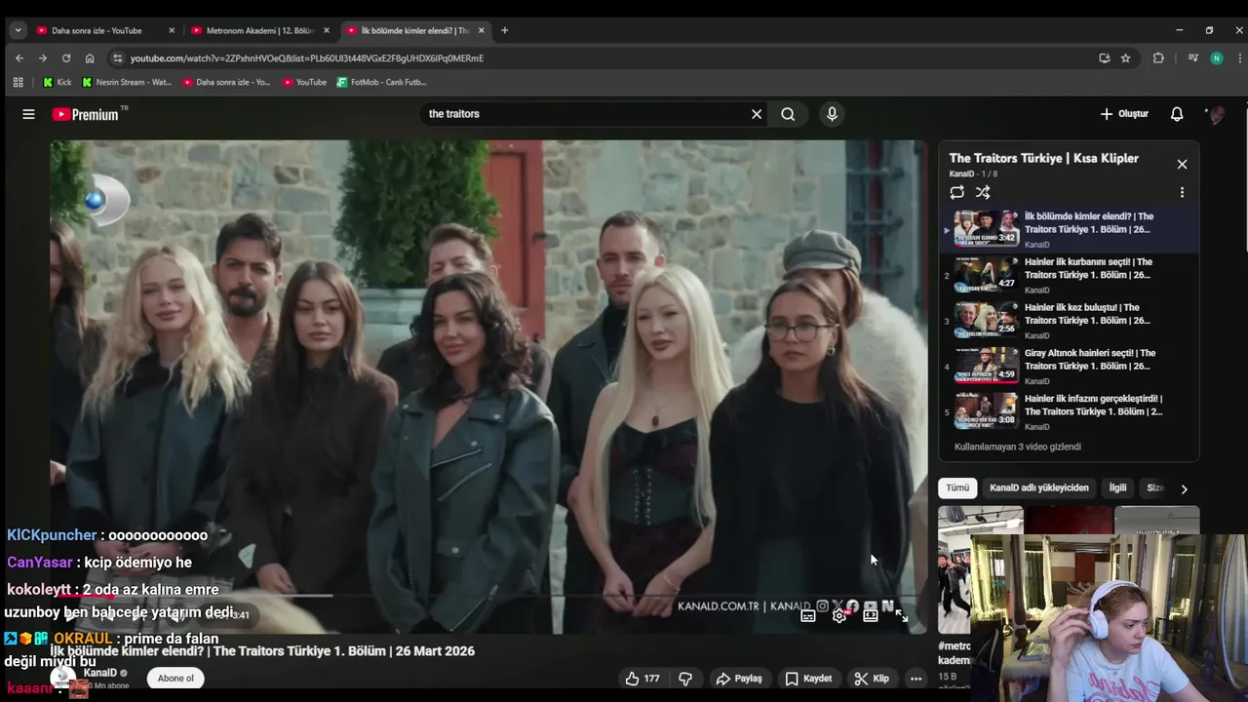Play Hainler ilk infazını gerçekleştirdi playlist video
This screenshot has height=702, width=1248.
click(x=1069, y=411)
